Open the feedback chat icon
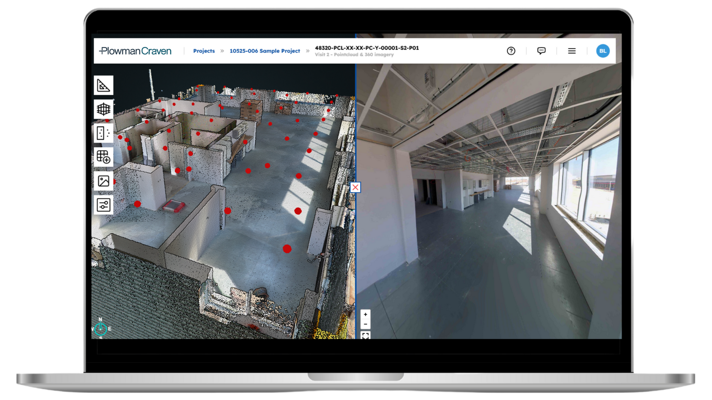Viewport: 712px width, 400px height. pos(541,51)
